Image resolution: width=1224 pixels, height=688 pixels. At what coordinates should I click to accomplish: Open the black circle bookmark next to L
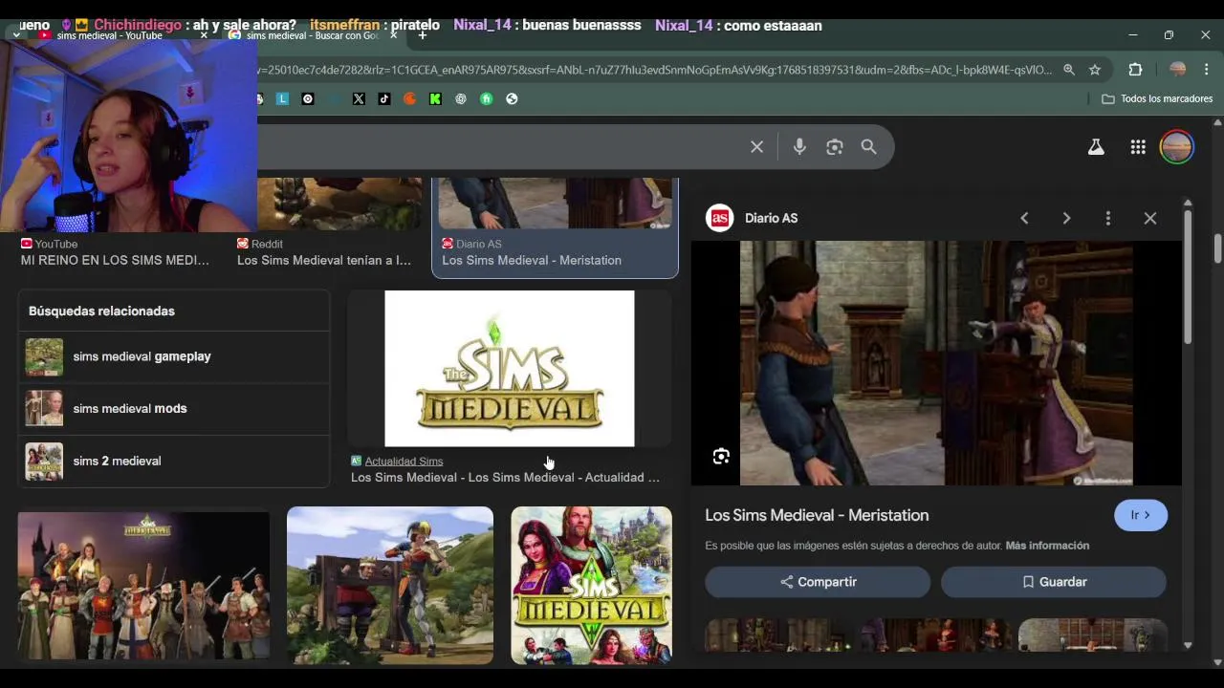308,98
